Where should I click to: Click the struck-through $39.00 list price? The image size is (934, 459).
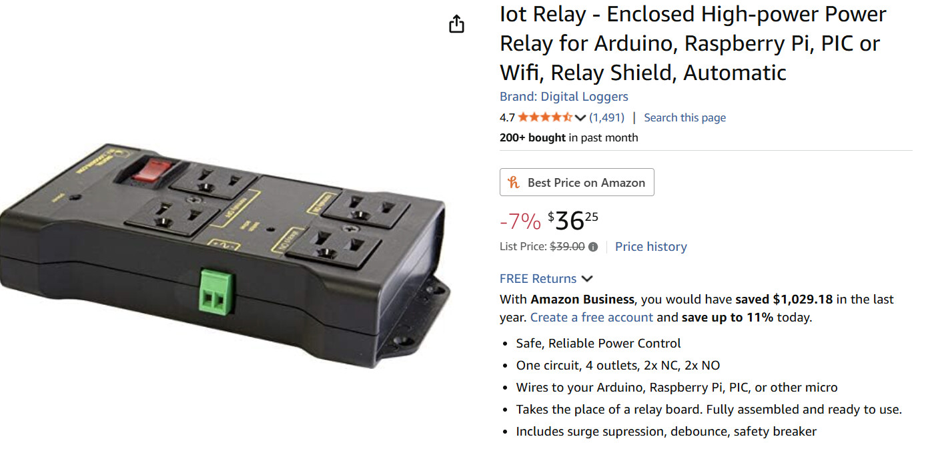[567, 247]
